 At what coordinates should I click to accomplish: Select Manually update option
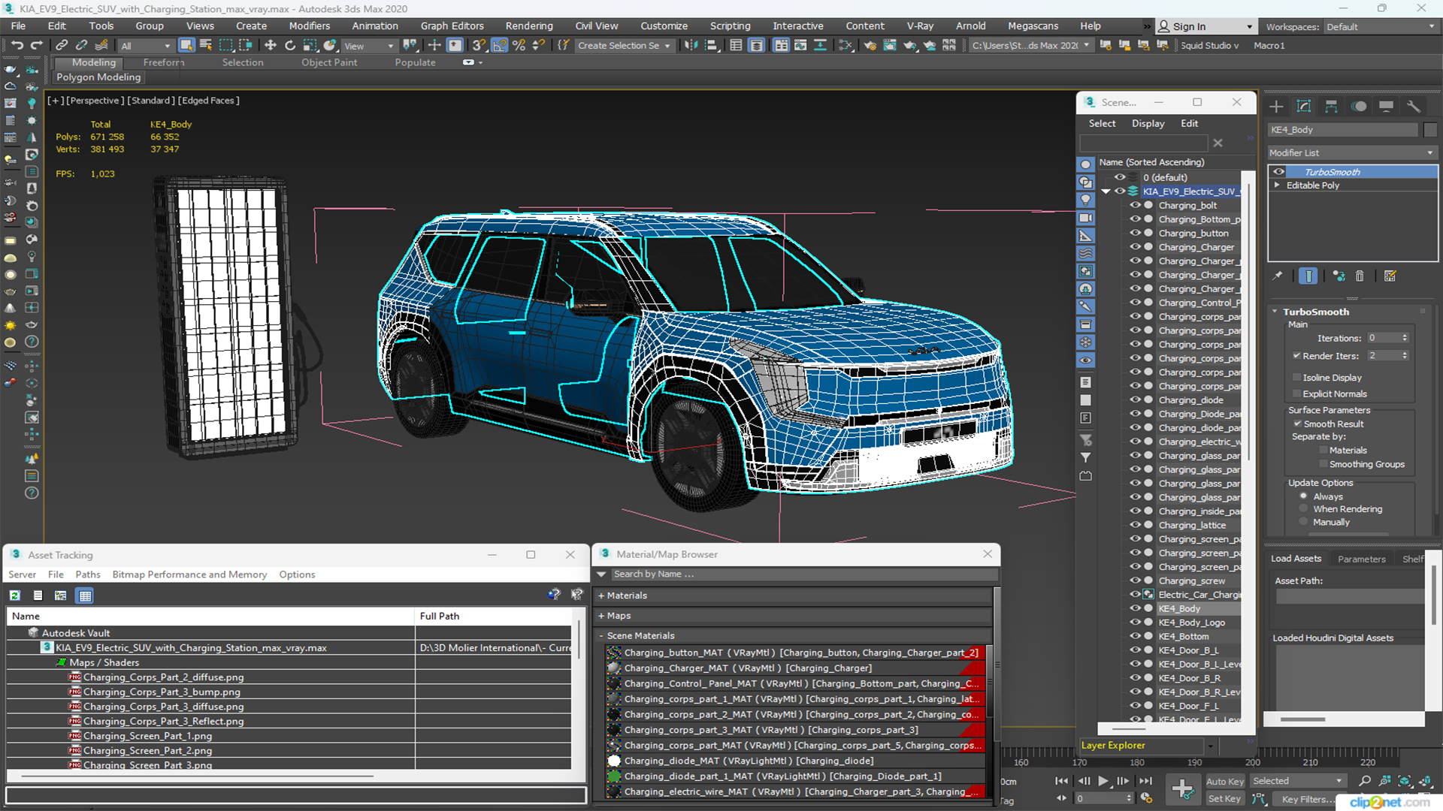[1304, 523]
